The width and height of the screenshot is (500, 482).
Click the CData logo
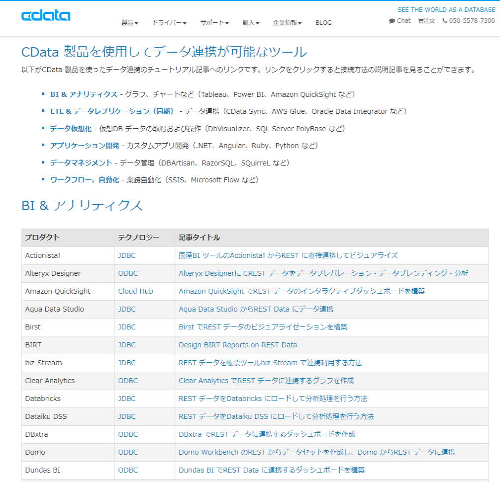(x=46, y=15)
